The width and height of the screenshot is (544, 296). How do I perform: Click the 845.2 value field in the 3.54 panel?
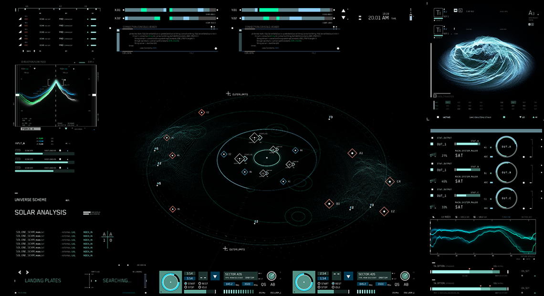(230, 284)
